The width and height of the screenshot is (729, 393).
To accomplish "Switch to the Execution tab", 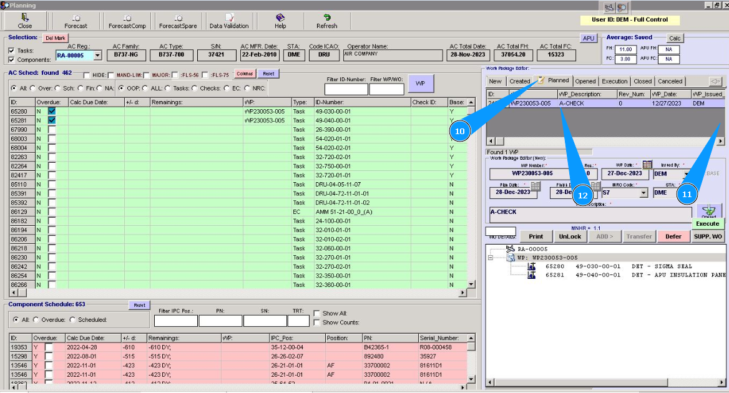I will pyautogui.click(x=614, y=81).
